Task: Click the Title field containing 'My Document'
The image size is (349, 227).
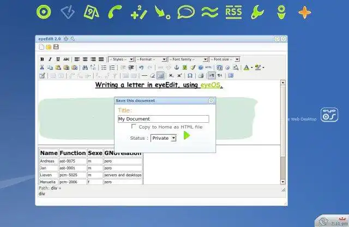Action: click(x=164, y=119)
